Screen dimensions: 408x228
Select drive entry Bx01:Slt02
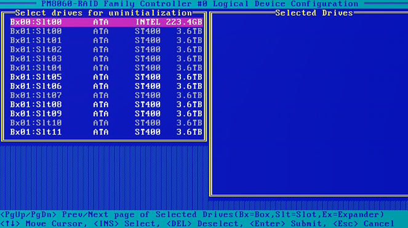[x=106, y=49]
